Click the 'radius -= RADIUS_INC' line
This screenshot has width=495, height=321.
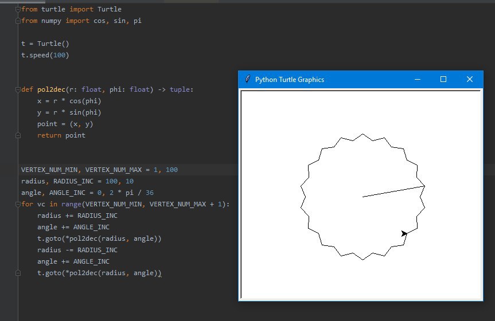[x=77, y=250]
